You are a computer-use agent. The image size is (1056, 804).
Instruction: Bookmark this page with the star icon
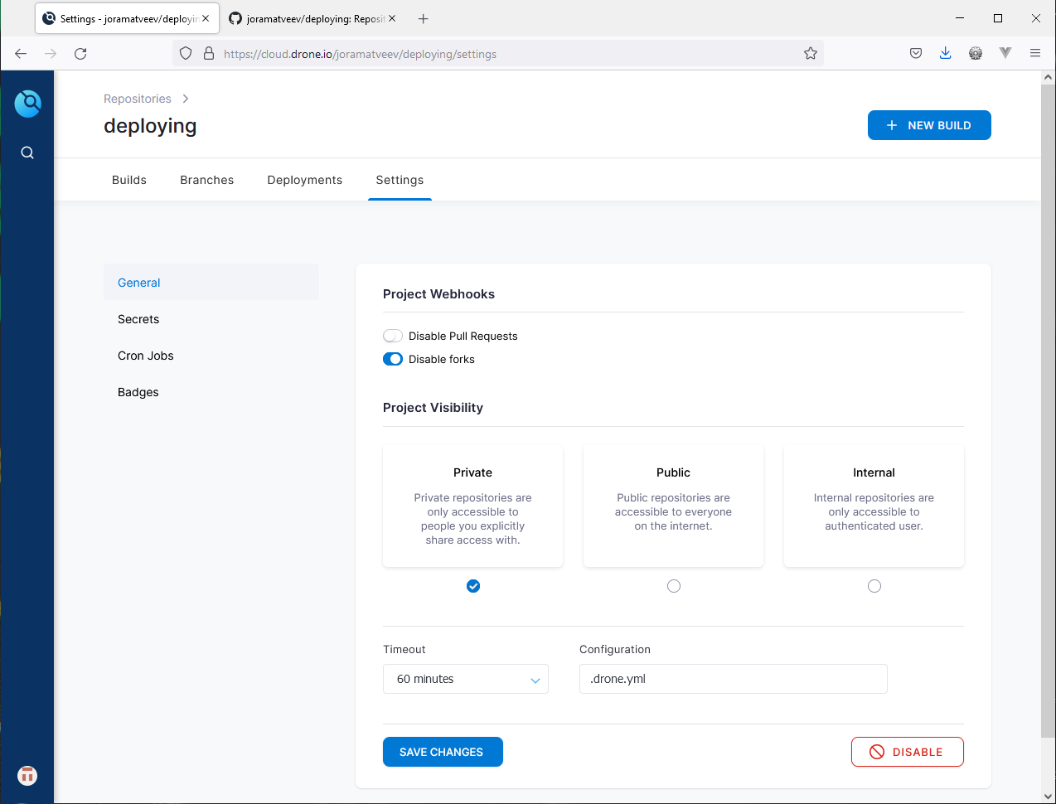point(811,54)
